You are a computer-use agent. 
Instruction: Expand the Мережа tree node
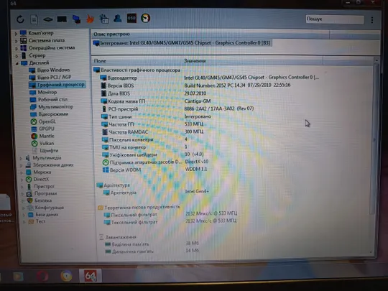point(22,172)
